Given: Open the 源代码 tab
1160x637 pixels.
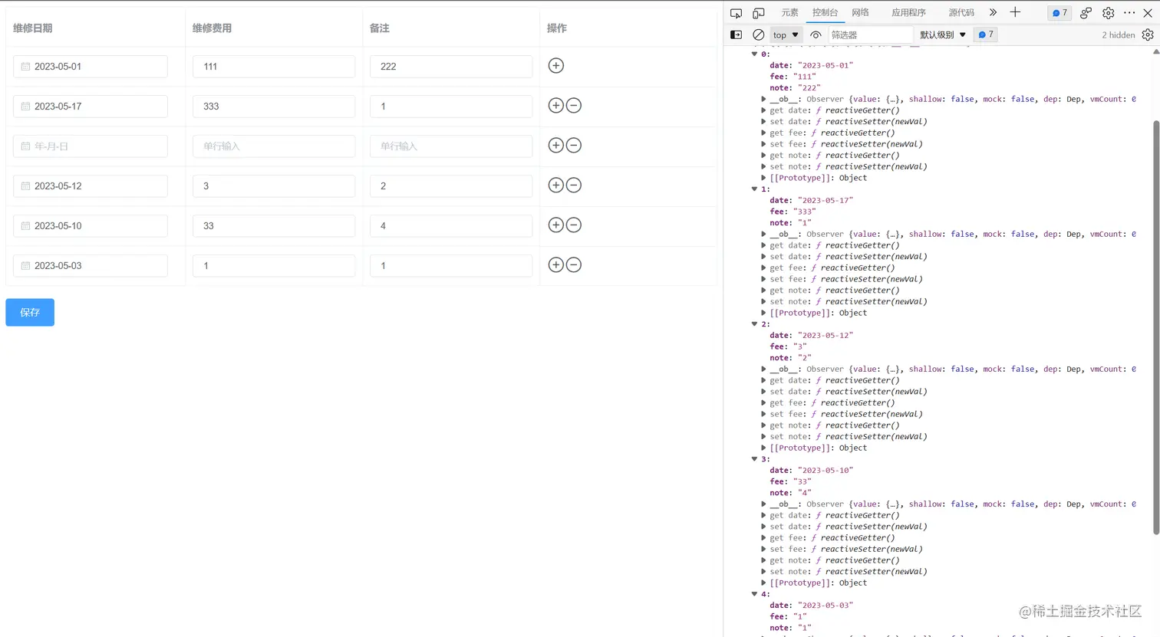Looking at the screenshot, I should click(961, 12).
